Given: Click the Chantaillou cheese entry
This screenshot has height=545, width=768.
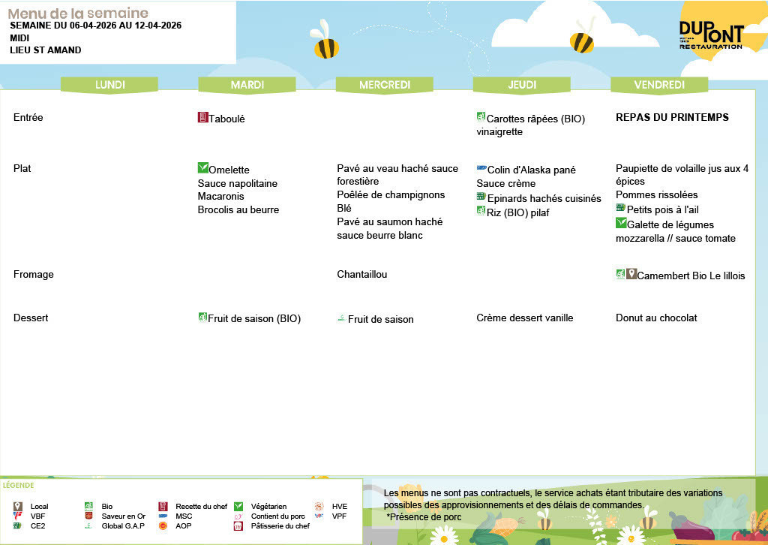Looking at the screenshot, I should pyautogui.click(x=362, y=275).
